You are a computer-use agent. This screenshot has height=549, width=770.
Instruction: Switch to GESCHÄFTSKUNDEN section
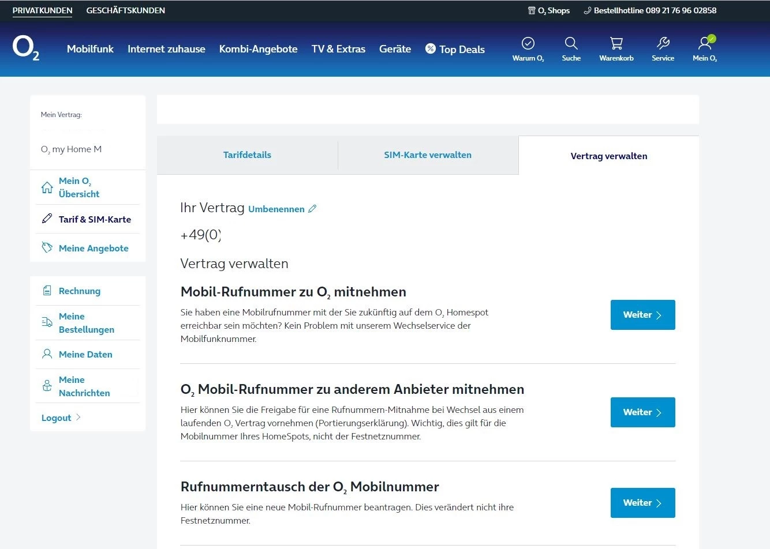[x=126, y=10]
